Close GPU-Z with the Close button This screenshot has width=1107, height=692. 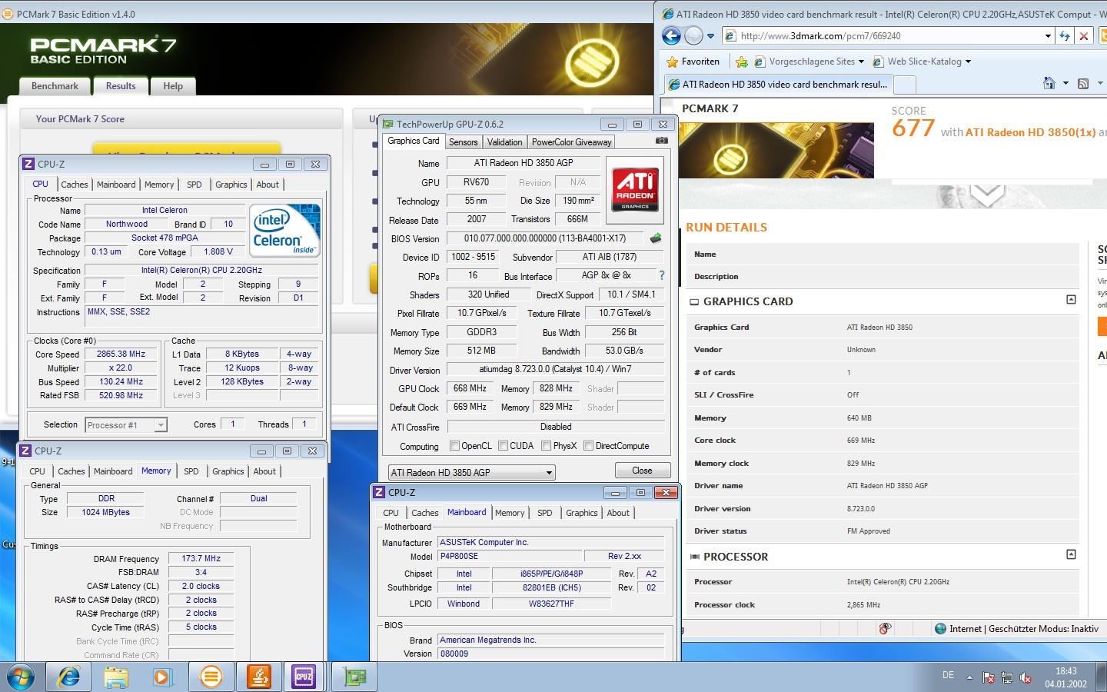pos(642,471)
